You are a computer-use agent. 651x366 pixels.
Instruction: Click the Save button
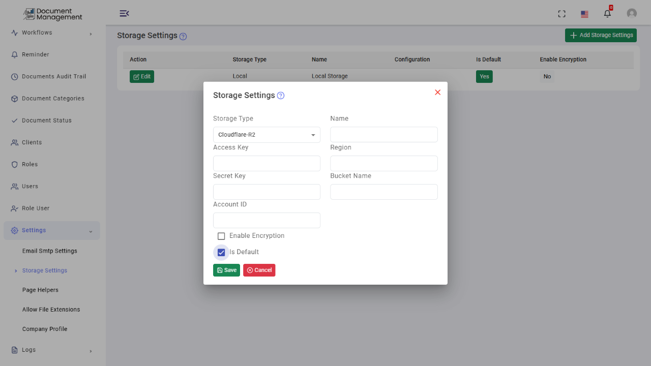click(x=226, y=270)
